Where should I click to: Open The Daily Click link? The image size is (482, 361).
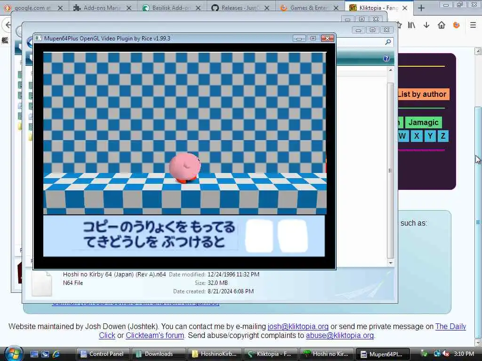pos(450,326)
